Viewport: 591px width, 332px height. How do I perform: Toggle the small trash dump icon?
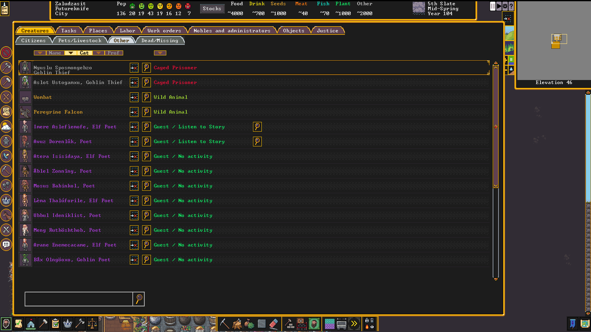[372, 321]
